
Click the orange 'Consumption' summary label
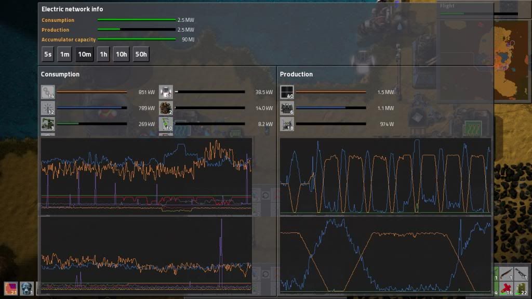[x=58, y=20]
